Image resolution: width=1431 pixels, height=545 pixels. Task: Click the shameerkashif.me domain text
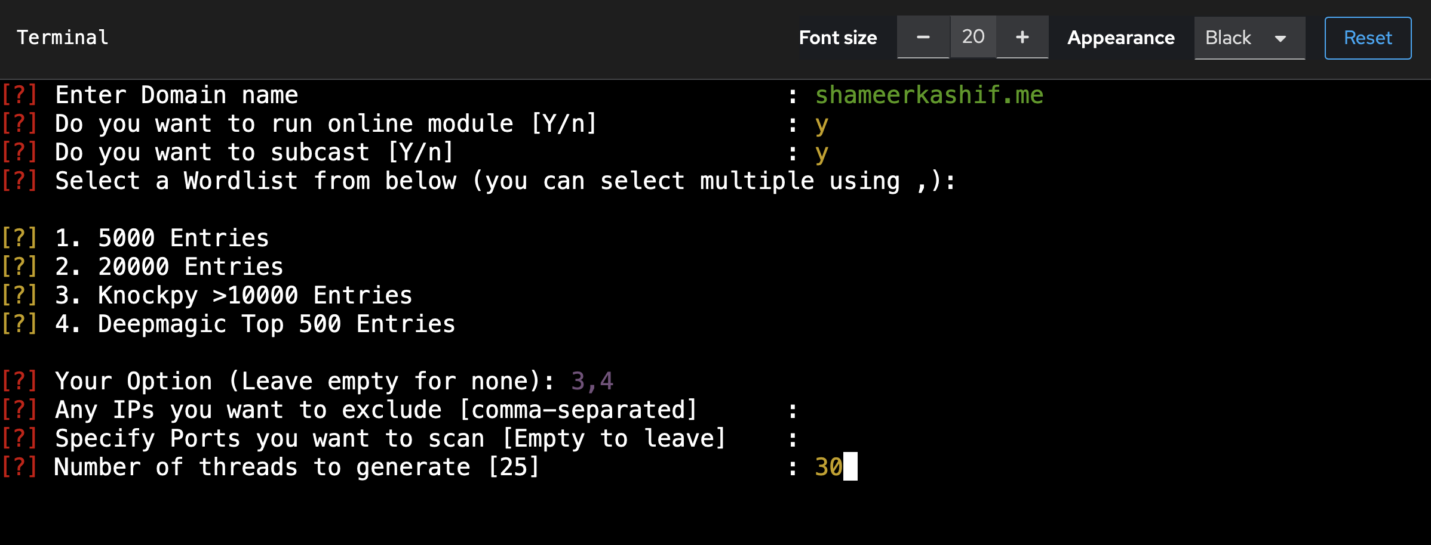(929, 95)
